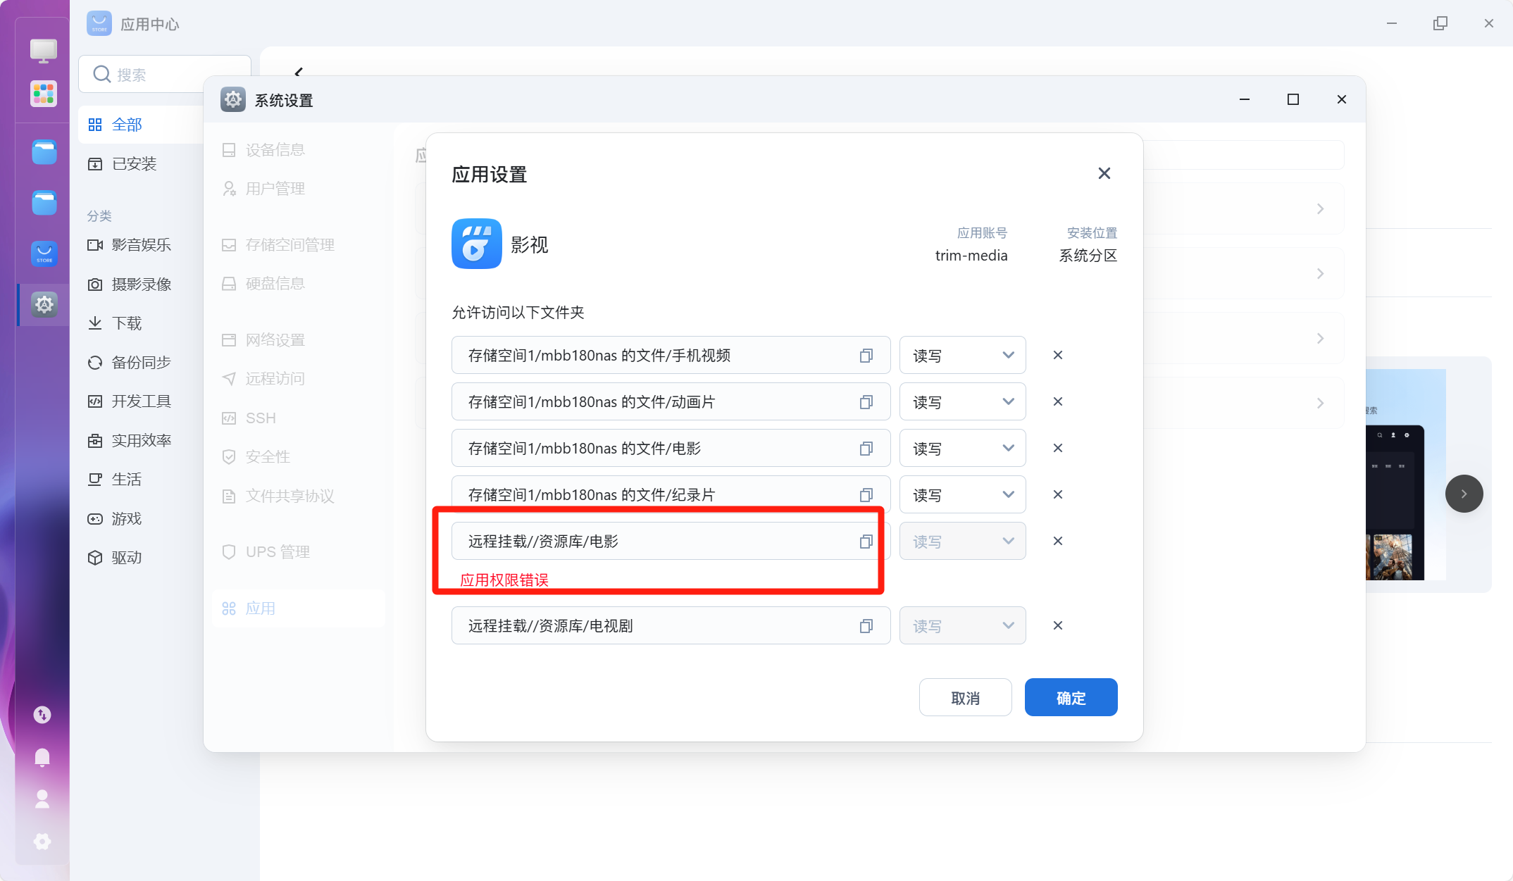Copy path icon for 动画片 folder row
This screenshot has width=1513, height=881.
(866, 402)
